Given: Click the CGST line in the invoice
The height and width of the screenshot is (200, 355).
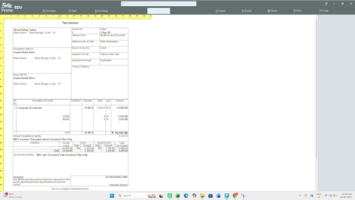Looking at the screenshot, I should [x=66, y=116].
